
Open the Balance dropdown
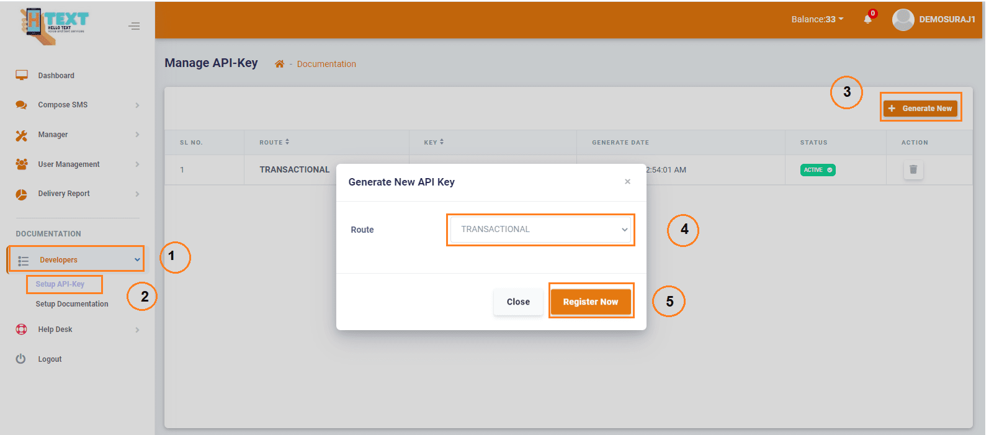point(817,19)
